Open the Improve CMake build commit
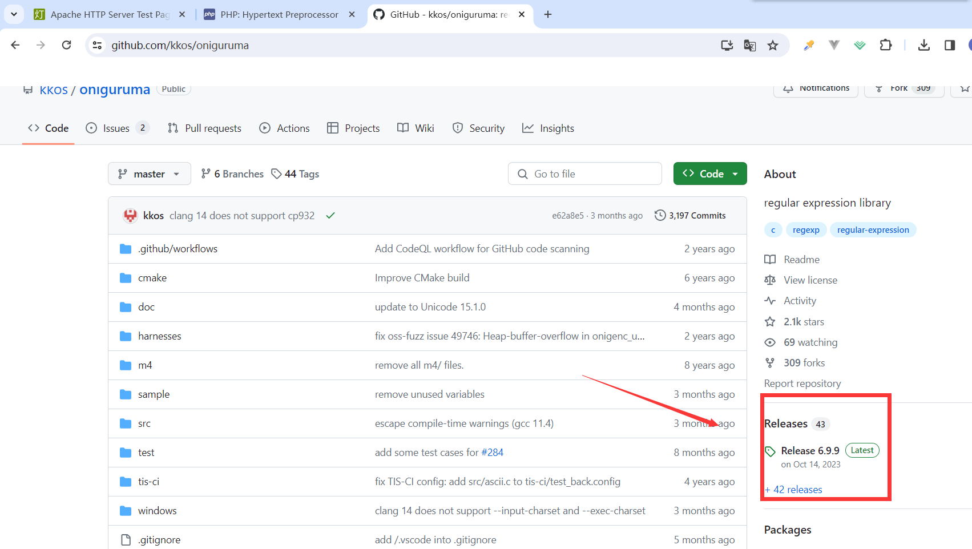 422,278
